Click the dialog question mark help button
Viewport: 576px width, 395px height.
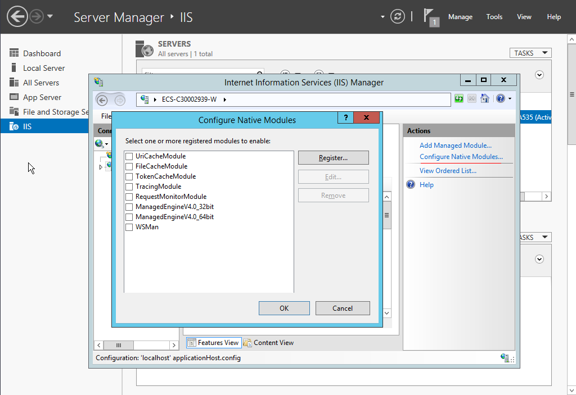[346, 117]
